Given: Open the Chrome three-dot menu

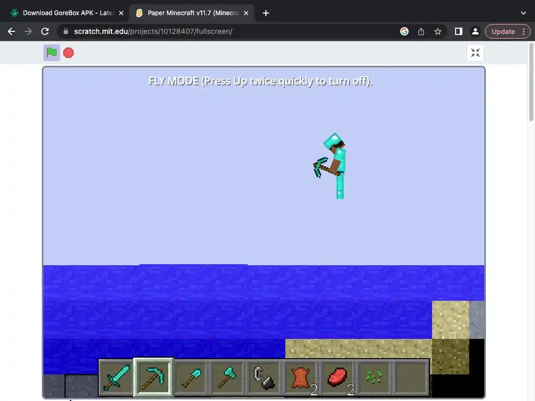Looking at the screenshot, I should click(524, 31).
